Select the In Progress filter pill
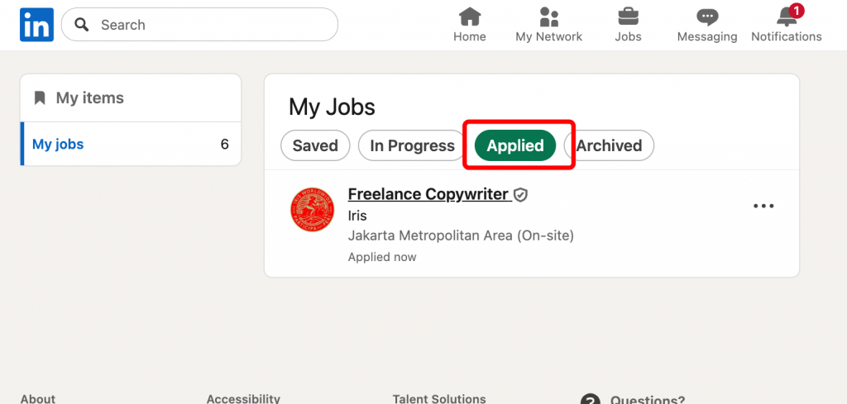 412,145
